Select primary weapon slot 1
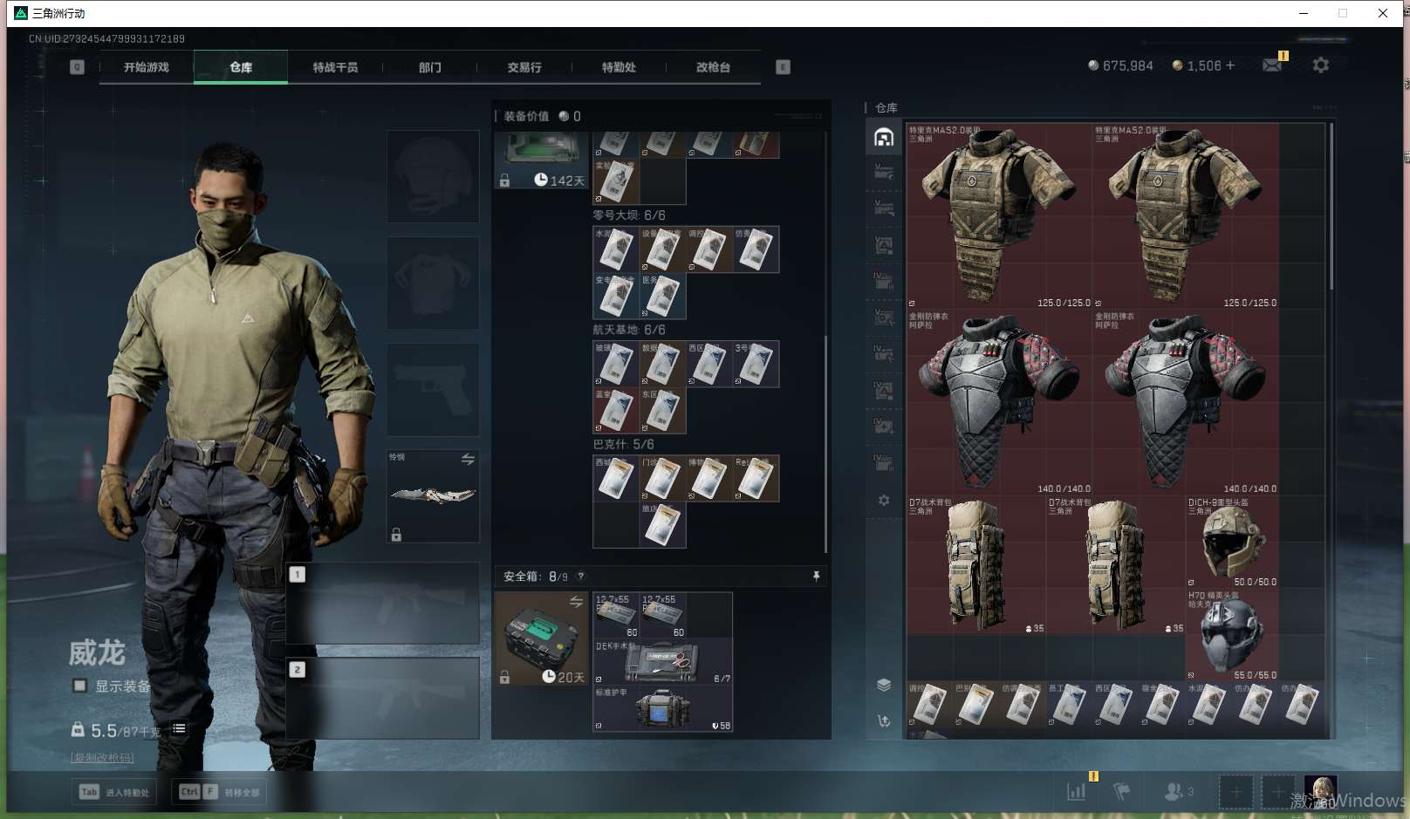1410x819 pixels. [383, 603]
